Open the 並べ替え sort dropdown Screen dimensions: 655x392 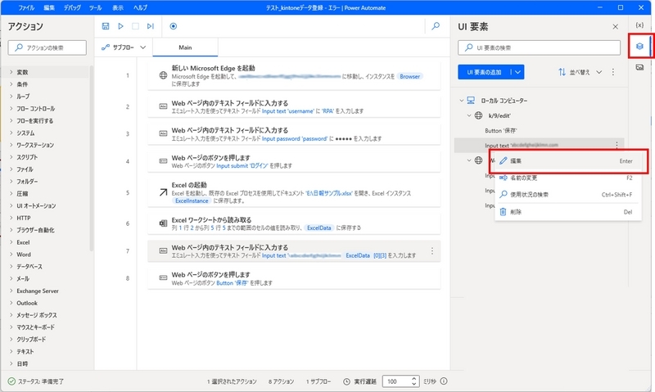pos(580,72)
